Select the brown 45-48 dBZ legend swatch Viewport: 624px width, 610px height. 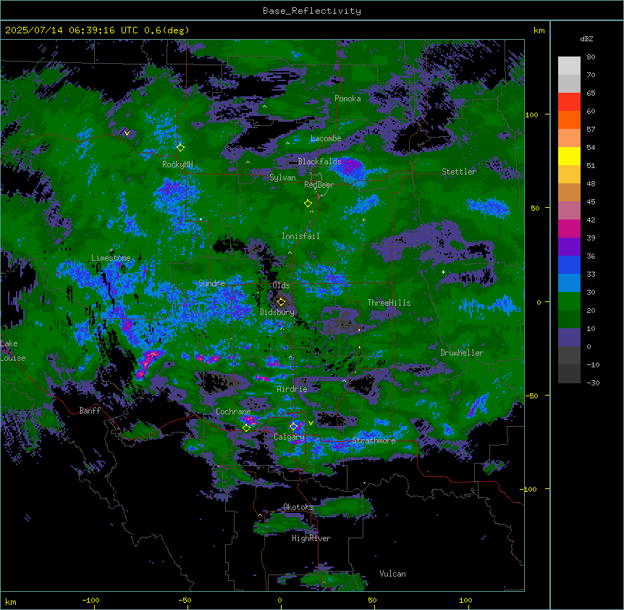pos(569,192)
